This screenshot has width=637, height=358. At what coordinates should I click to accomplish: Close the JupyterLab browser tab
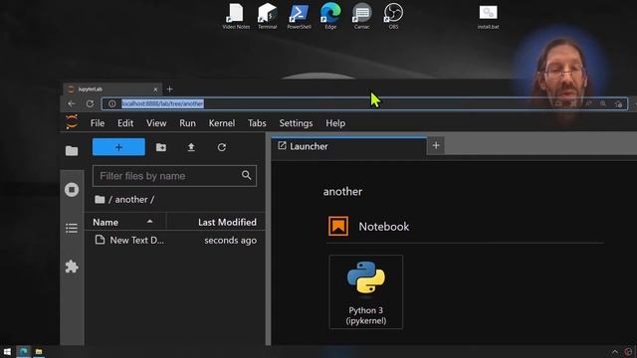[155, 89]
